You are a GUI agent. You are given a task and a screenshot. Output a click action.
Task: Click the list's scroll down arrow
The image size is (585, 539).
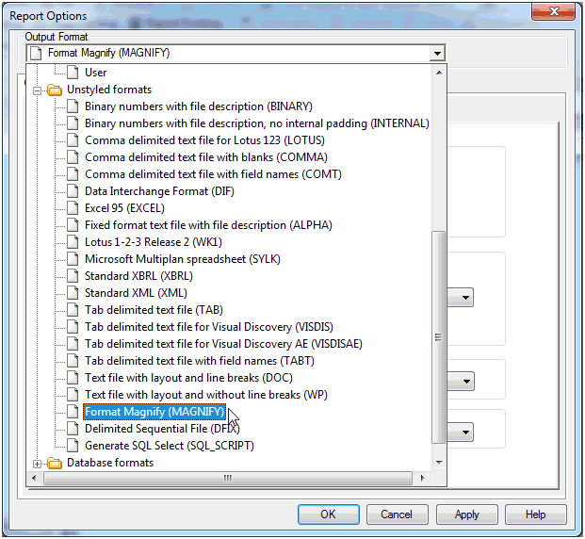coord(439,463)
